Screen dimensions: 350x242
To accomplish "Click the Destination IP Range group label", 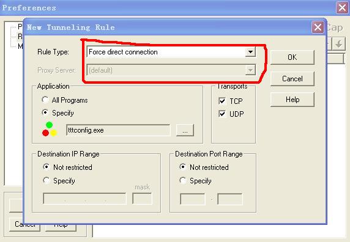I will click(x=69, y=154).
